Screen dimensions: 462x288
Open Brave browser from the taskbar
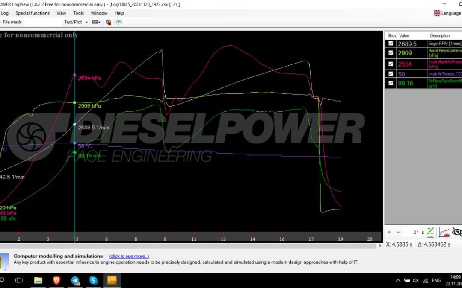[x=56, y=280]
